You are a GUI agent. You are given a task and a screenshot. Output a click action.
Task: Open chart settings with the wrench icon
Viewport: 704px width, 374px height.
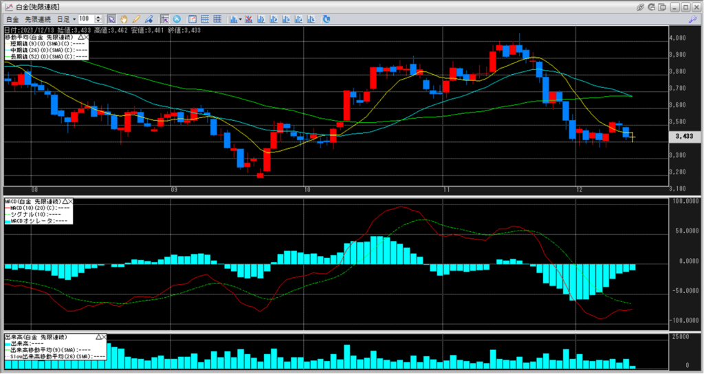(x=693, y=19)
